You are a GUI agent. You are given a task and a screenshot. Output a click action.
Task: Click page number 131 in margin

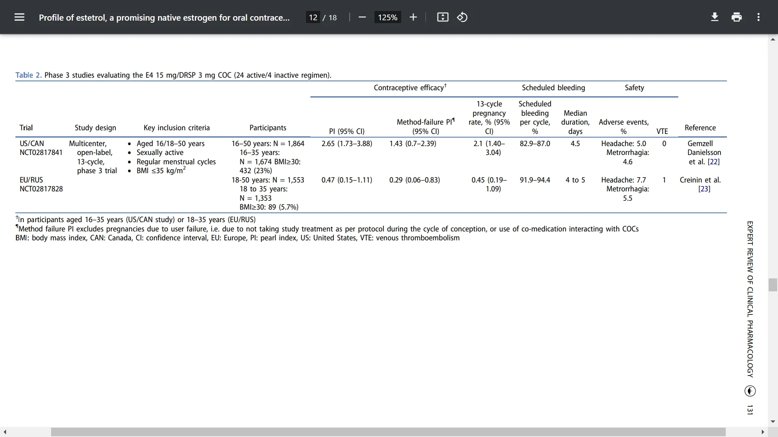point(750,409)
